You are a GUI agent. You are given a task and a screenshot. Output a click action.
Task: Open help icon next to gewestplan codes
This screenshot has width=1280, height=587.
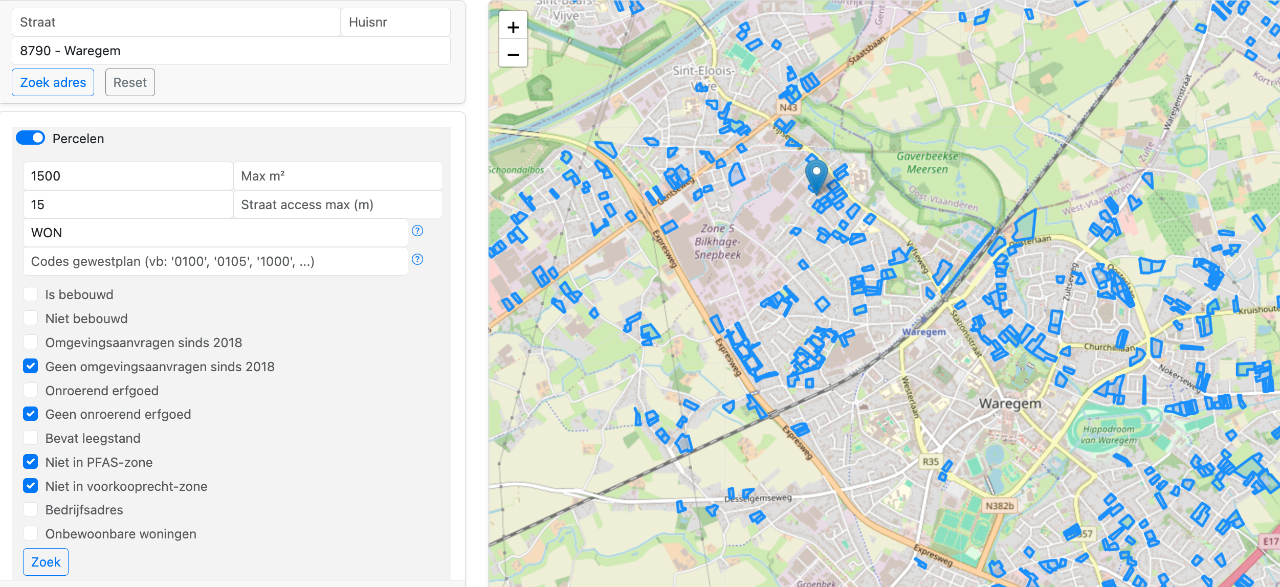417,259
